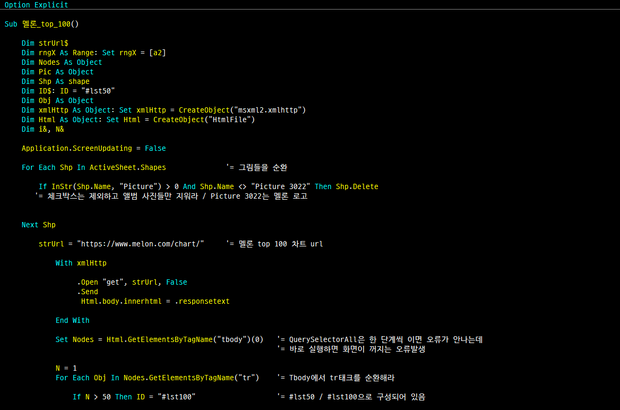
Task: Click comment about '체크박스는 제외하고 앨범 사진들만'
Action: point(171,197)
